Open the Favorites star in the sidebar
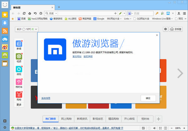This screenshot has width=188, height=131. click(x=5, y=15)
